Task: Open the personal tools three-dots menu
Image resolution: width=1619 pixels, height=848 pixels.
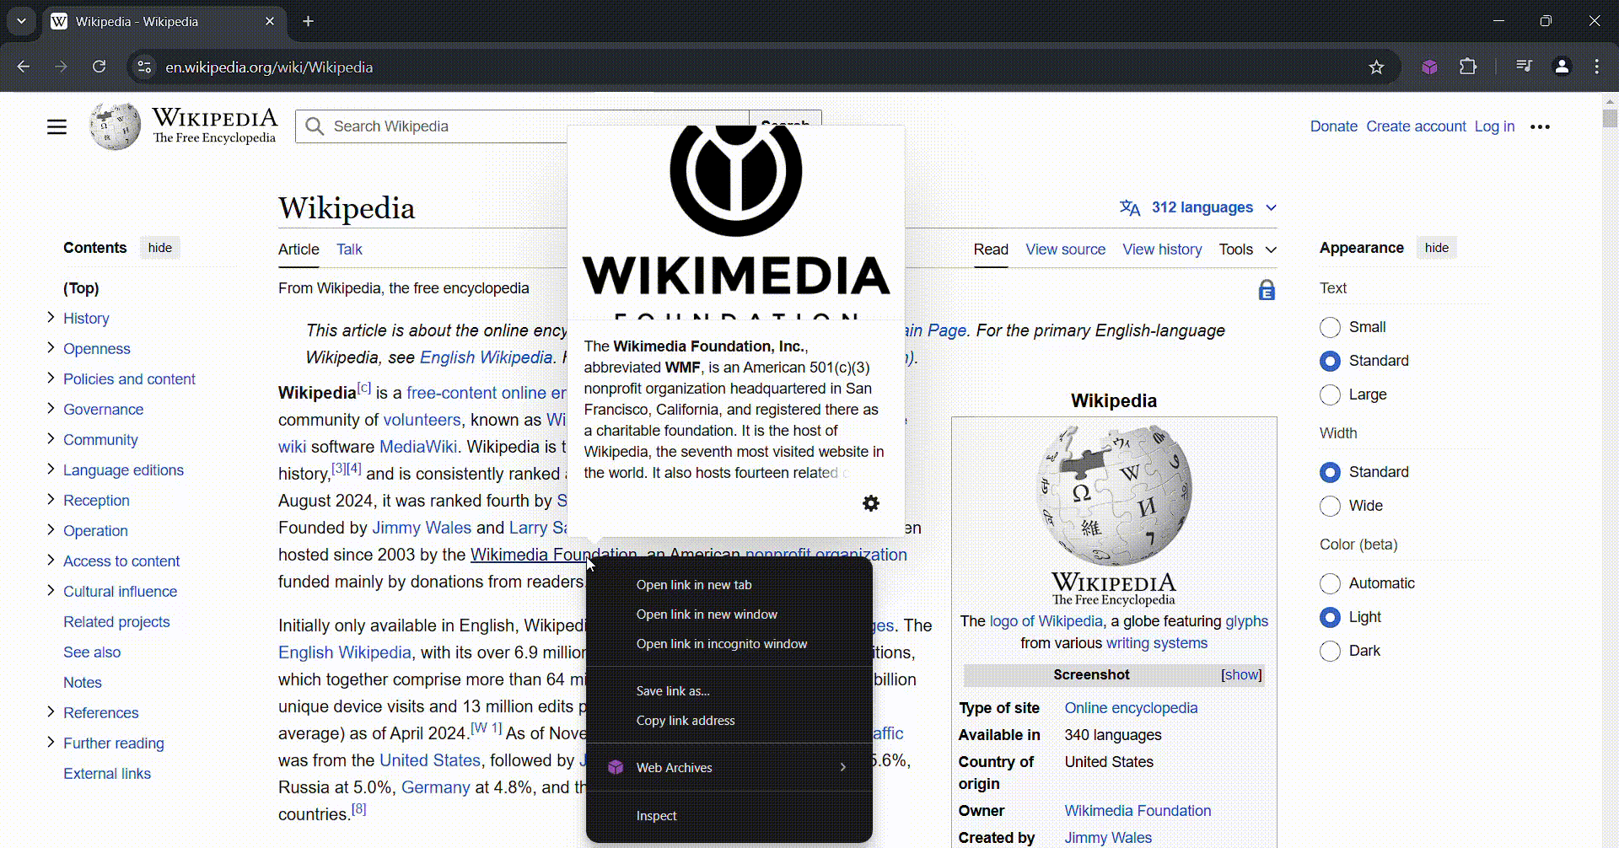Action: (x=1540, y=127)
